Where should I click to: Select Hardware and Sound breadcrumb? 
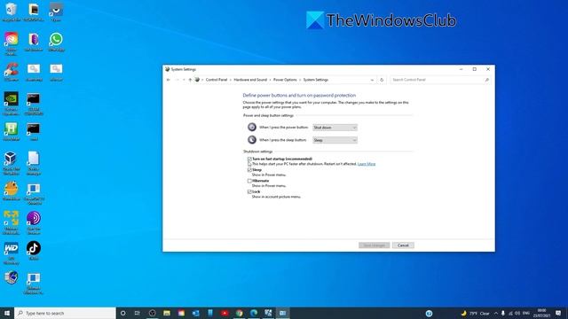pos(250,80)
